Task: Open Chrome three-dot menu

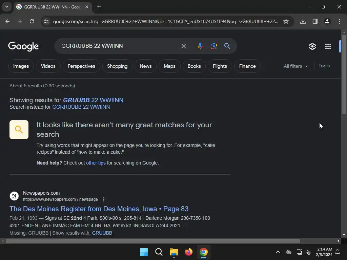Action: click(340, 21)
